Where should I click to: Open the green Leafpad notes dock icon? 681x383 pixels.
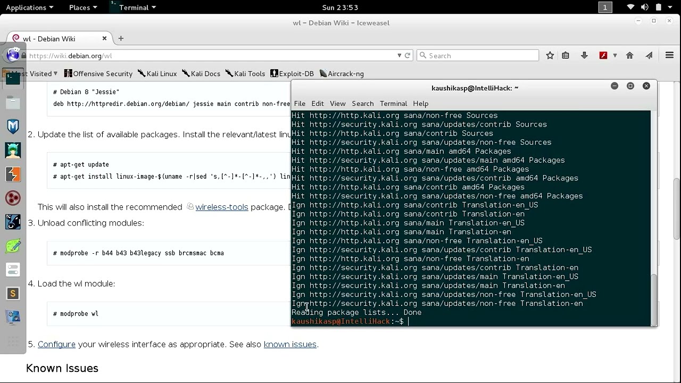(13, 246)
